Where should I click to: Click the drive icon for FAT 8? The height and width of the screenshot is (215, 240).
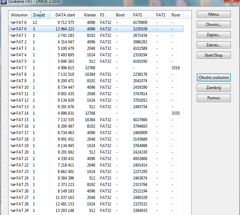(x=13, y=74)
